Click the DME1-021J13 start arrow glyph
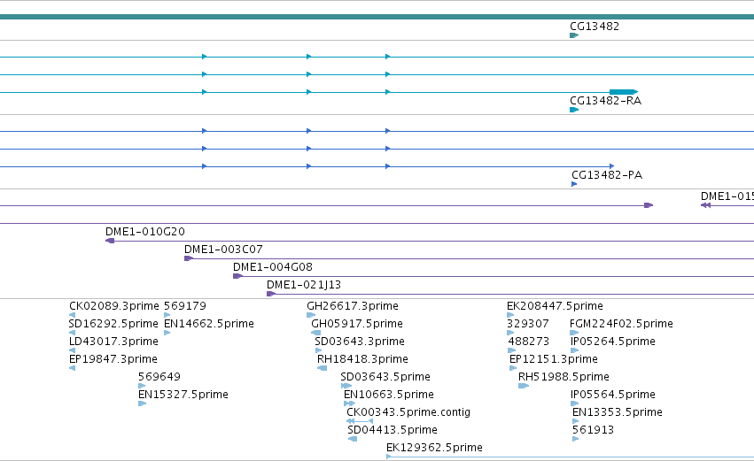754x461 pixels. tap(271, 294)
